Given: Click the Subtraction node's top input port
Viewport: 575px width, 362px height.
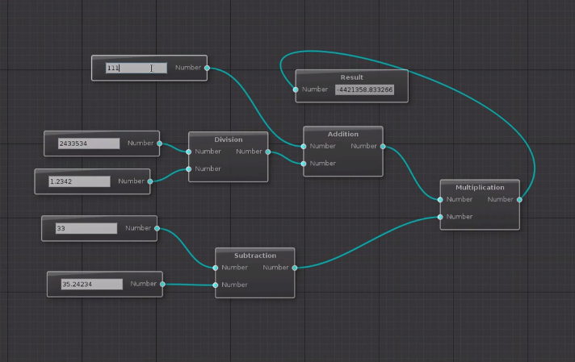Looking at the screenshot, I should 216,268.
